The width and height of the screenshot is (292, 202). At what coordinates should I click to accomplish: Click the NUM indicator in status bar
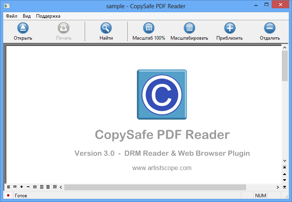coord(261,195)
